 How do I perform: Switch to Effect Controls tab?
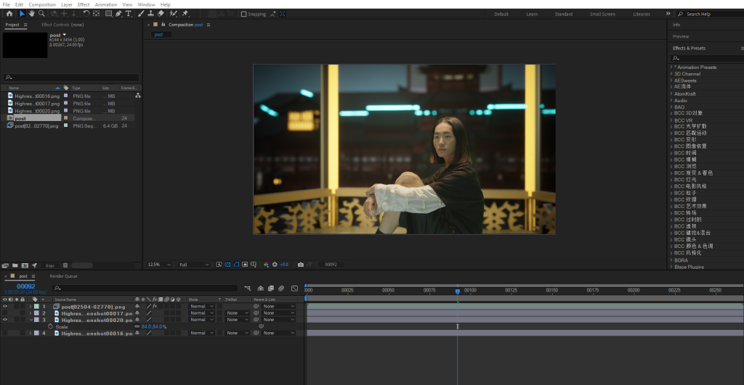click(x=62, y=25)
